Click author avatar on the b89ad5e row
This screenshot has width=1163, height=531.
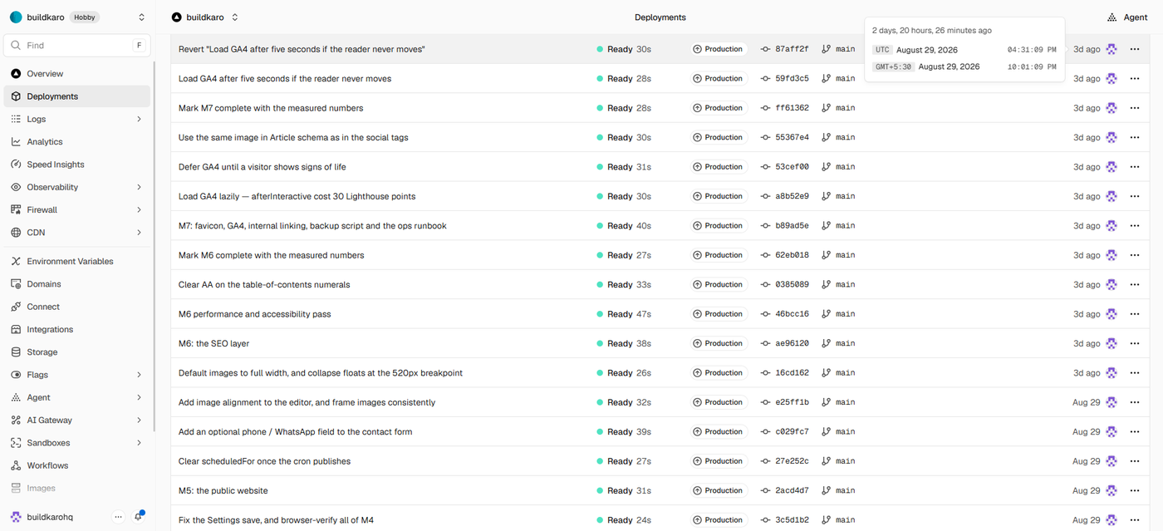pos(1111,226)
